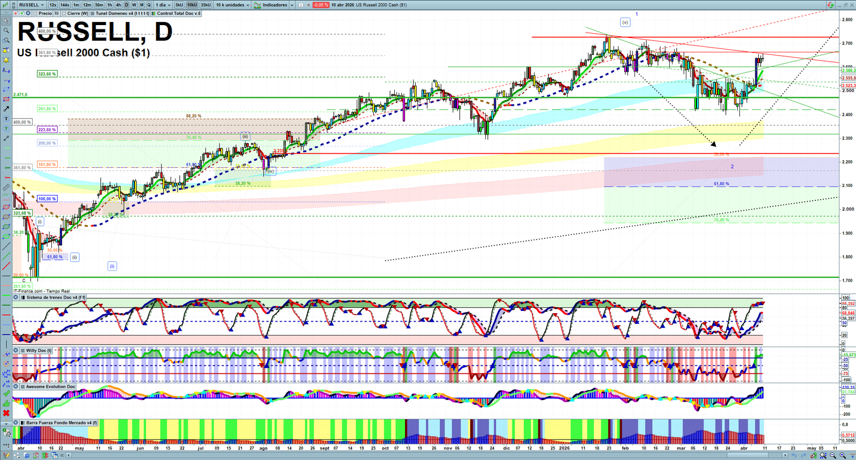Click the '(v)' Elliott wave label
Image resolution: width=856 pixels, height=460 pixels.
(625, 22)
